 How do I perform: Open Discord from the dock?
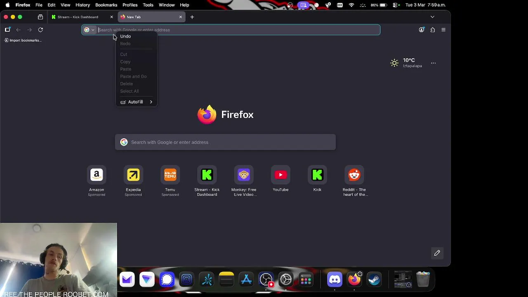click(x=335, y=279)
